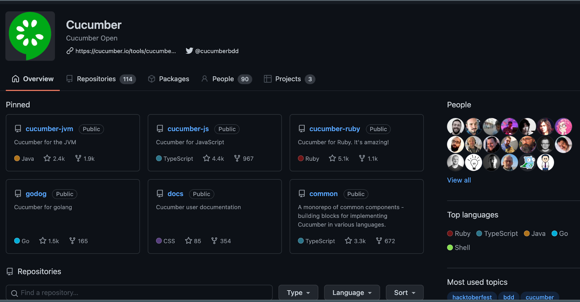Switch to the Overview tab

point(33,79)
